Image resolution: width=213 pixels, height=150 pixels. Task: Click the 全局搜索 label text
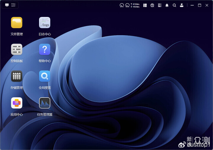[45, 88]
